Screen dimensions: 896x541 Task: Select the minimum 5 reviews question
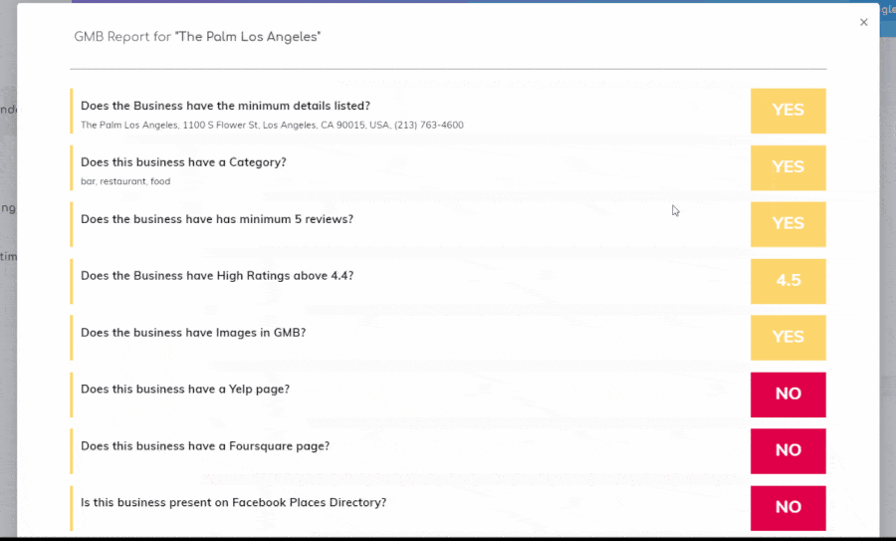point(216,219)
